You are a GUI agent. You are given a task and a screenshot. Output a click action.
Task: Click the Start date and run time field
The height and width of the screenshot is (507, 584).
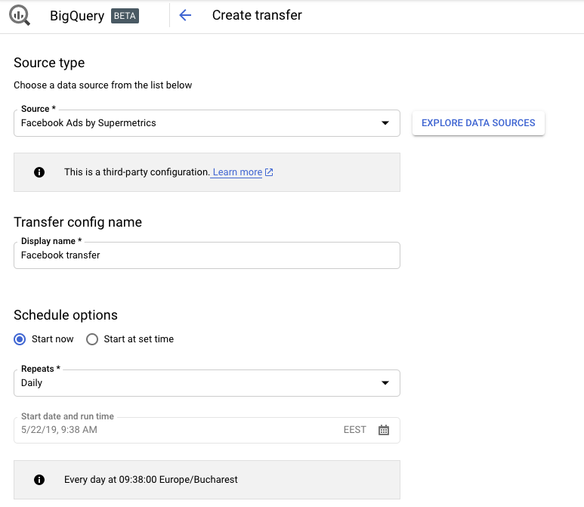(x=207, y=430)
